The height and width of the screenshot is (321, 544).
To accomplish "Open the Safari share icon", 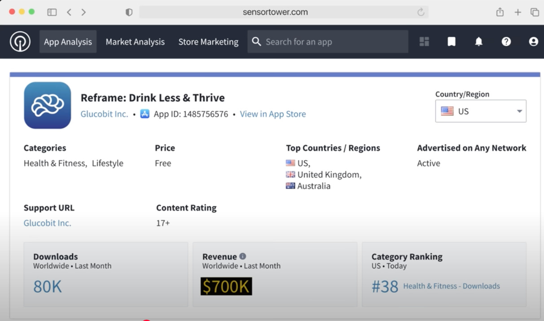I will coord(500,12).
